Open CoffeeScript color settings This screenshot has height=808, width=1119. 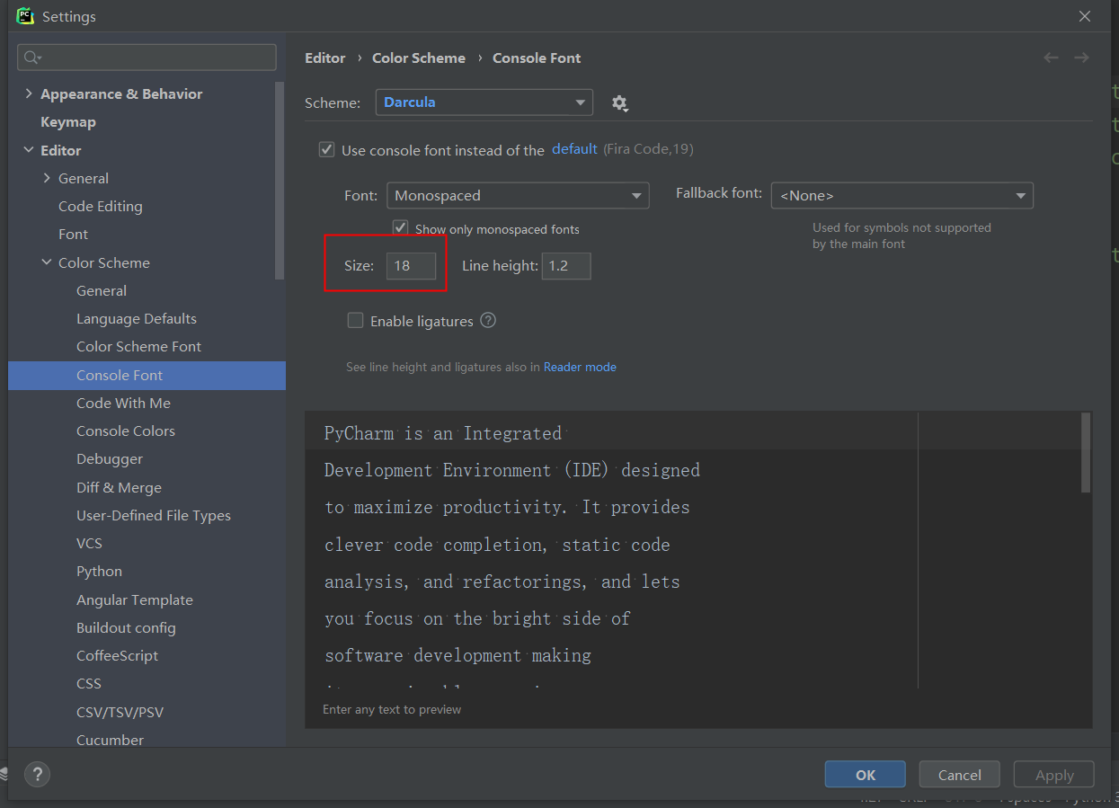117,655
